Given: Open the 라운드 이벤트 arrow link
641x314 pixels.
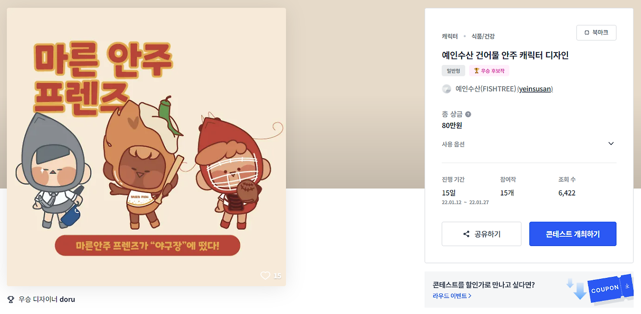Looking at the screenshot, I should 452,296.
